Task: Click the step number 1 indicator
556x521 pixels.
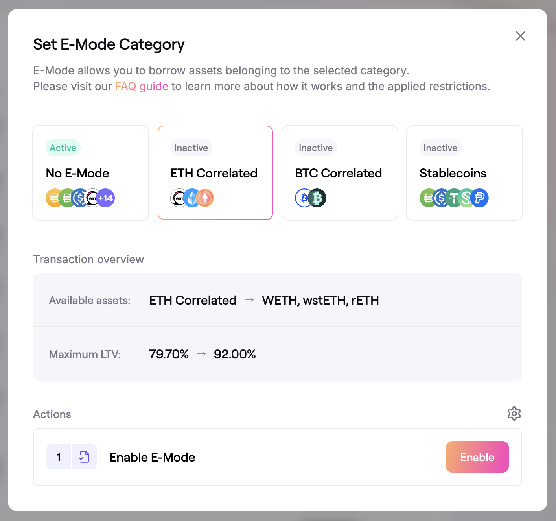Action: click(x=59, y=457)
